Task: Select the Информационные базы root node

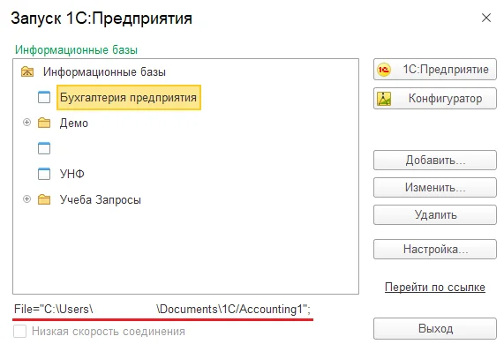Action: (x=104, y=72)
